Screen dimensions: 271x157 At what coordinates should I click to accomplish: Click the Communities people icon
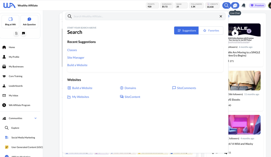point(4,118)
